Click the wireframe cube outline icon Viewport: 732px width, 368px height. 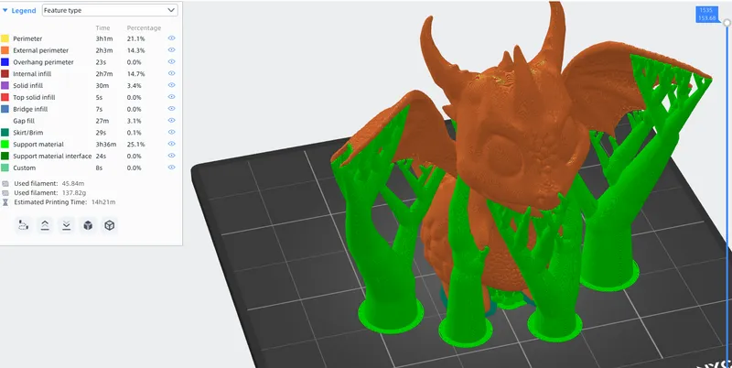[109, 225]
